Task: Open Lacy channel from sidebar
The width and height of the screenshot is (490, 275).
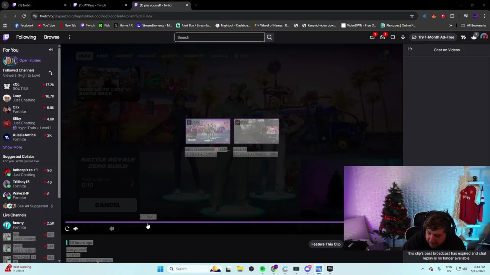Action: 29,98
